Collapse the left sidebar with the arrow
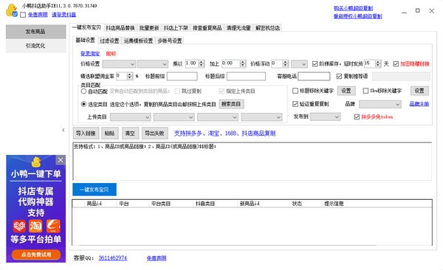Image resolution: width=443 pixels, height=270 pixels. point(63,130)
